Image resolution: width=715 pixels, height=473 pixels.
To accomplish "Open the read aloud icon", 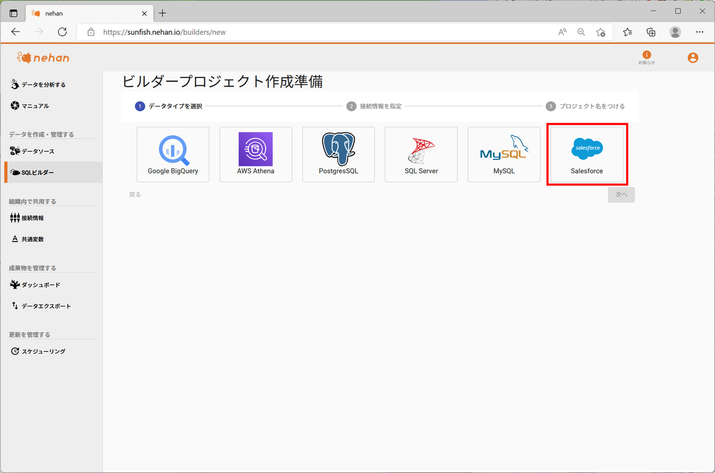I will pyautogui.click(x=562, y=32).
